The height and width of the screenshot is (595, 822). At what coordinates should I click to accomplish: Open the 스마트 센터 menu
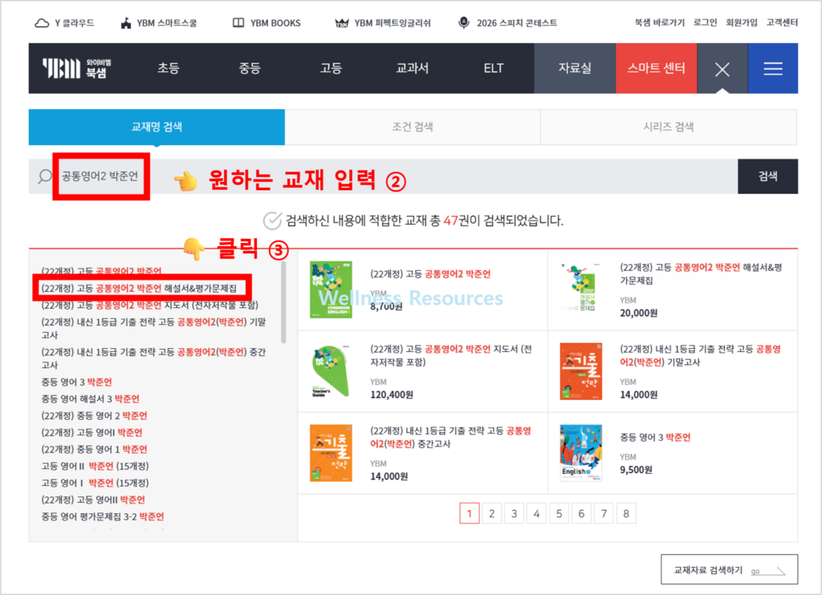[657, 69]
